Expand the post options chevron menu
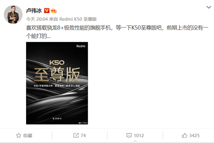Viewport: 214px width, 143px height. (x=209, y=7)
